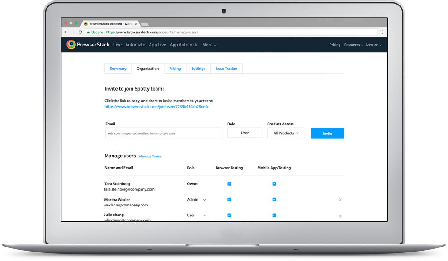Viewport: 448px width, 261px height.
Task: Switch to the Issue Tracker tab
Action: 226,69
